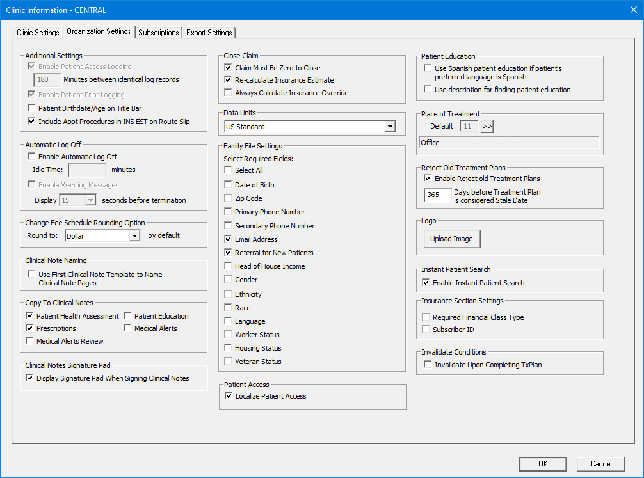Screen dimensions: 644x478
Task: Click the stale date days input field
Action: (437, 195)
